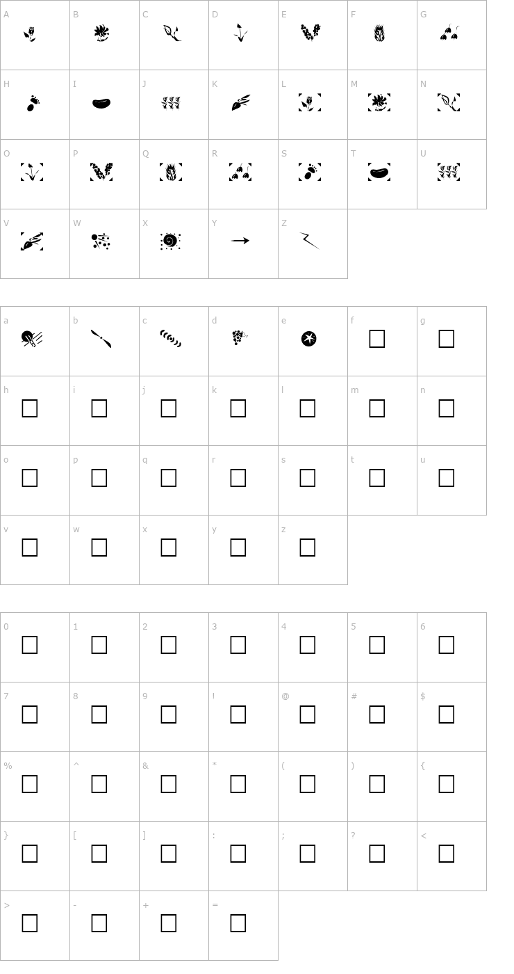Click the empty box glyph for digit 0
Image resolution: width=514 pixels, height=974 pixels.
pyautogui.click(x=29, y=645)
